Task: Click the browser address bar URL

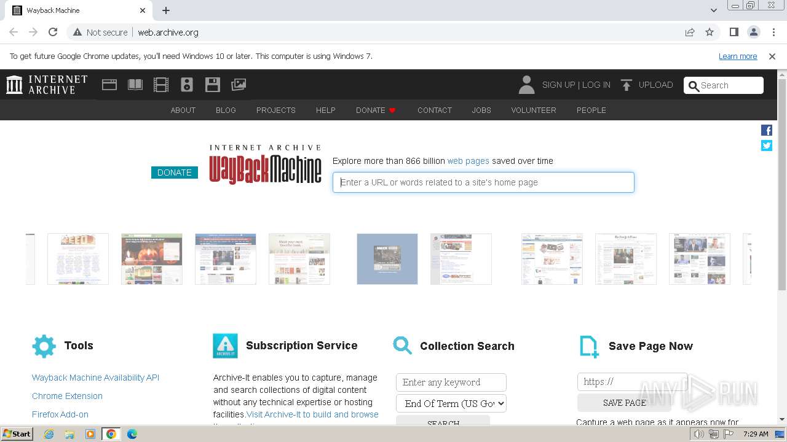Action: point(168,32)
